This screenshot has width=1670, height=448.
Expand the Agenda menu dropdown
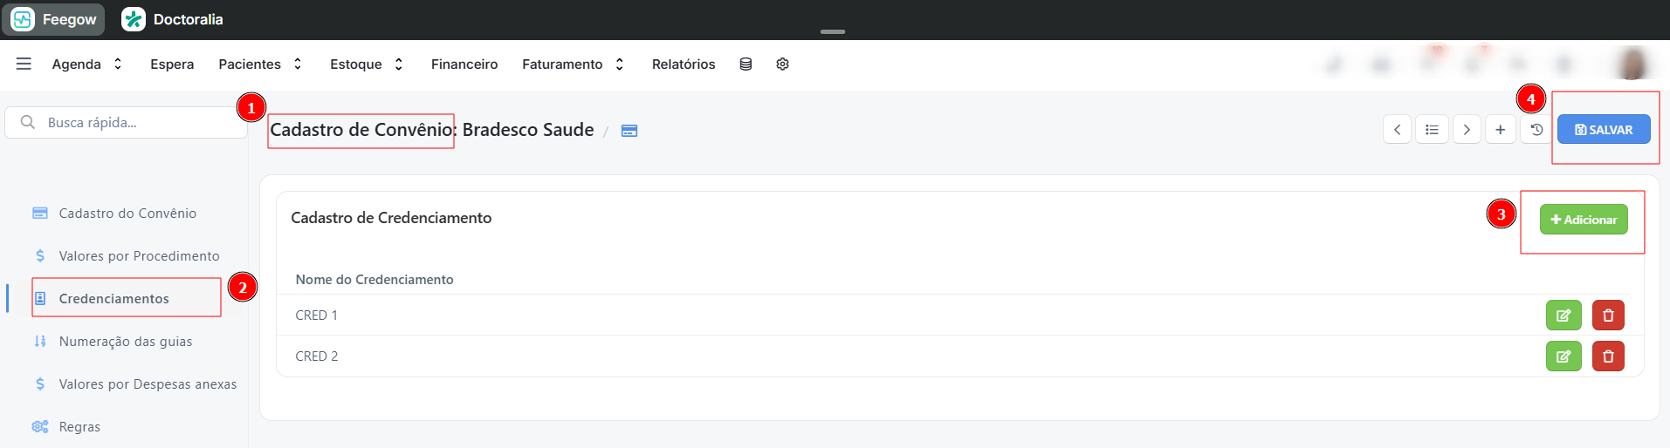point(87,64)
